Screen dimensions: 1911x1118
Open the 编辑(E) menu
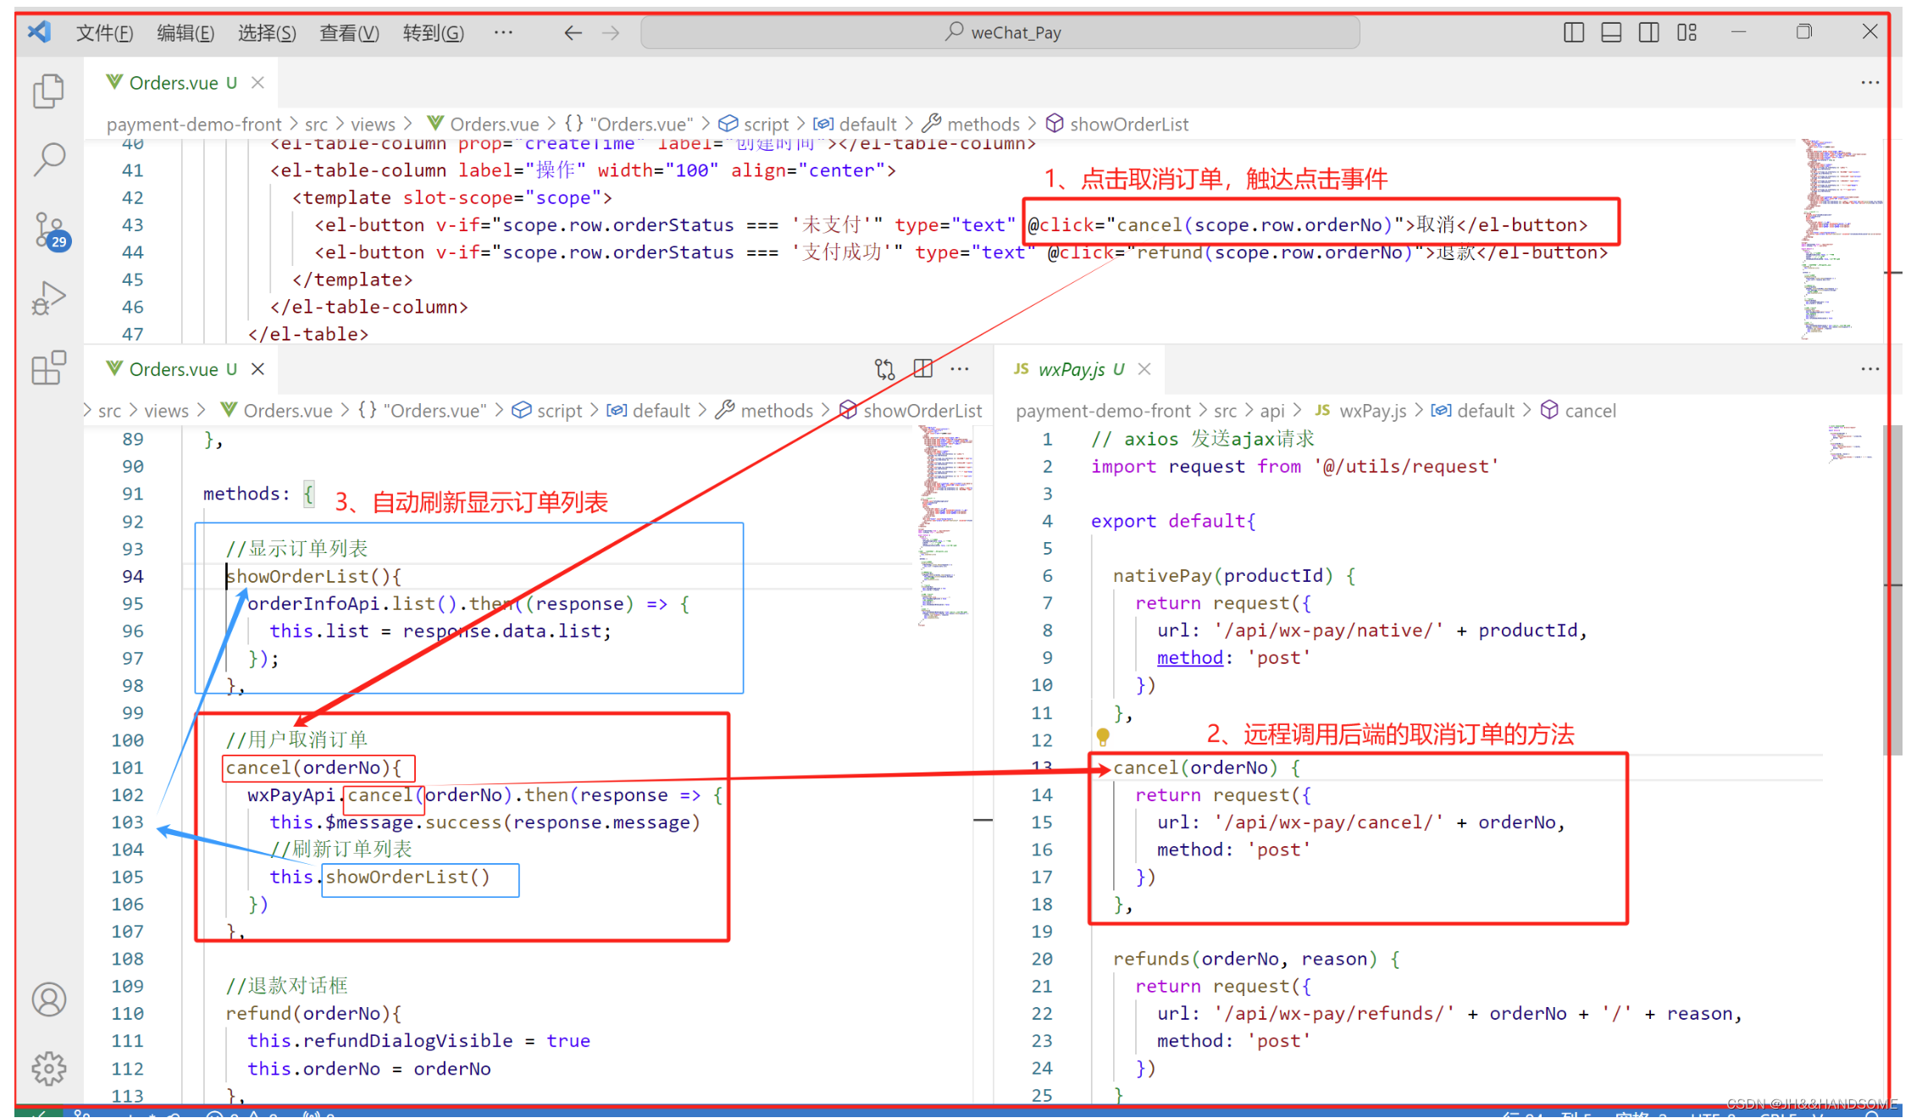coord(186,32)
